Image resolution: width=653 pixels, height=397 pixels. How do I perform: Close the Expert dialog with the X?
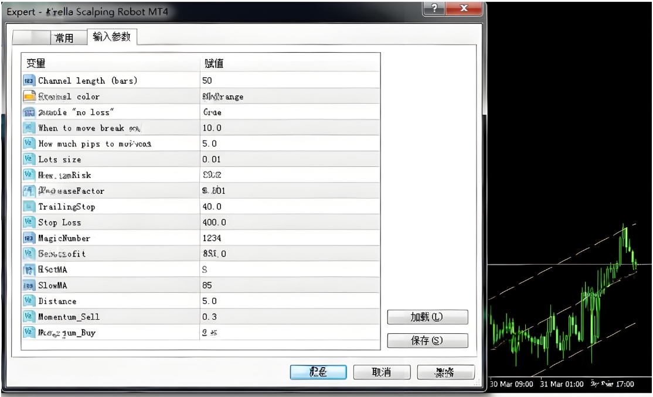click(464, 8)
